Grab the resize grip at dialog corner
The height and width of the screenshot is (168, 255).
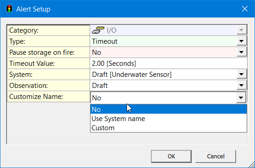[x=252, y=165]
